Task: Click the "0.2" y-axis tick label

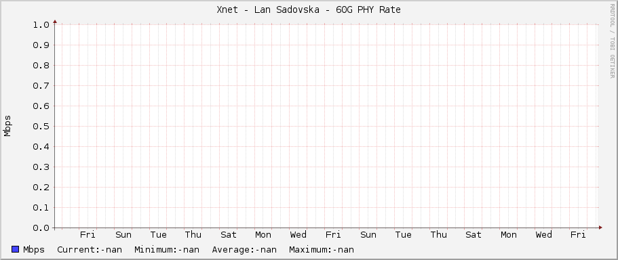Action: point(41,188)
